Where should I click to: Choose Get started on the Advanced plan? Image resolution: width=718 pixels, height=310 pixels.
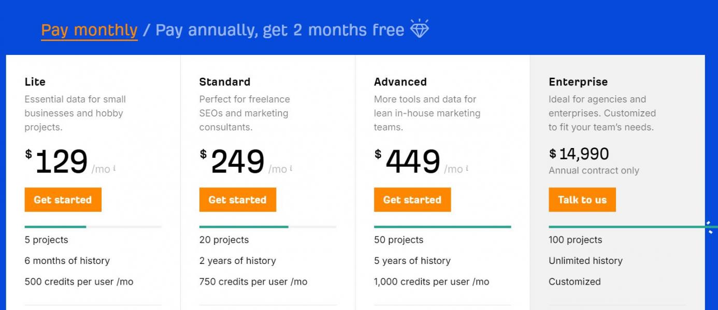[x=412, y=200]
